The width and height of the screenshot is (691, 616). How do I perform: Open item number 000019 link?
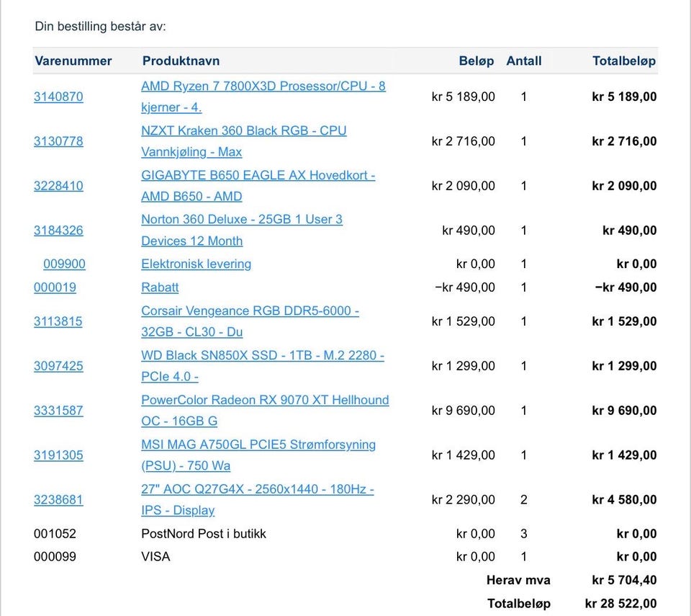(x=55, y=287)
